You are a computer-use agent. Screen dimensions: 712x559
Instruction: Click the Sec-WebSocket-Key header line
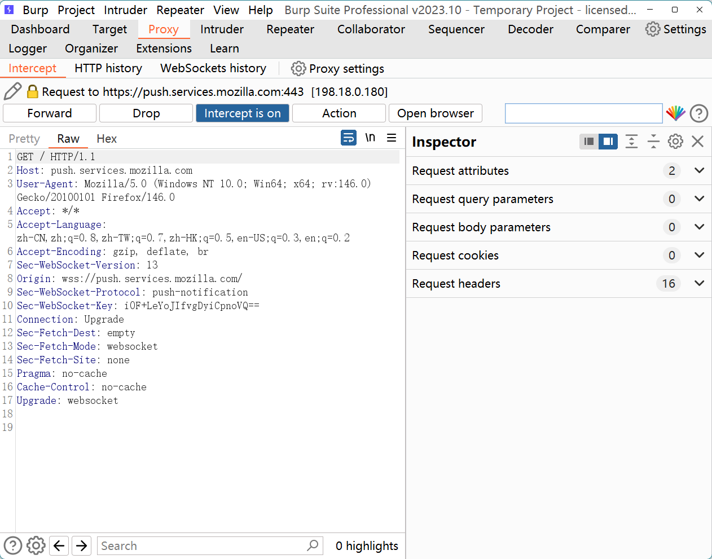pyautogui.click(x=138, y=306)
